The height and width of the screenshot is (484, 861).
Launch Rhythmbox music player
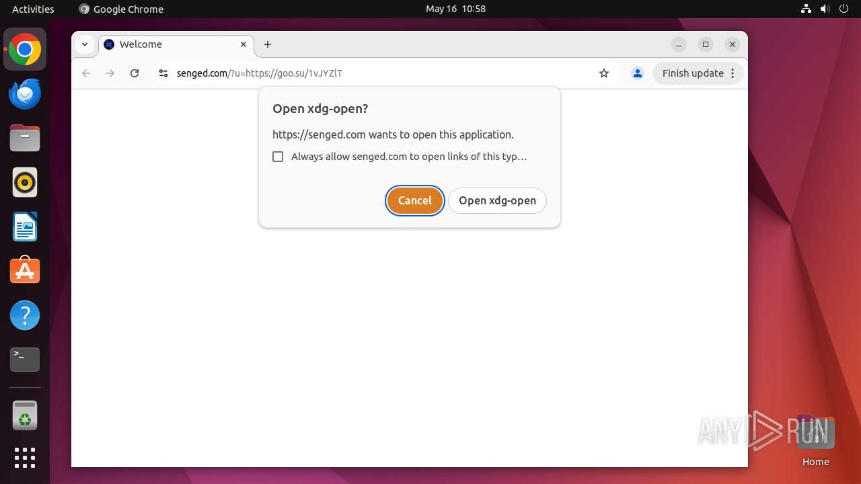(x=25, y=182)
